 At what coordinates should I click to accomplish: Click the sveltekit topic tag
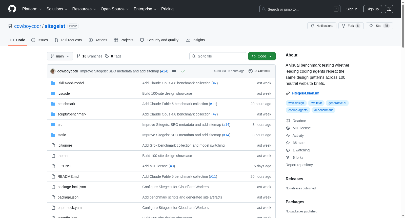(316, 103)
